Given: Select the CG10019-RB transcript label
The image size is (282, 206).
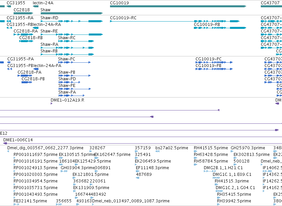Looking at the screenshot, I should [x=207, y=25].
